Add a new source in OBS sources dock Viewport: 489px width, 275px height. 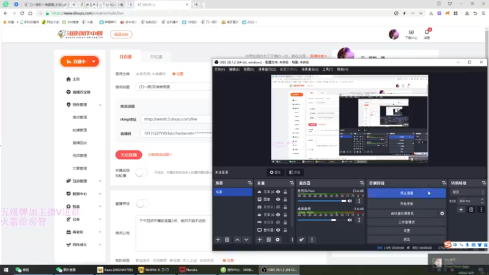[x=259, y=240]
